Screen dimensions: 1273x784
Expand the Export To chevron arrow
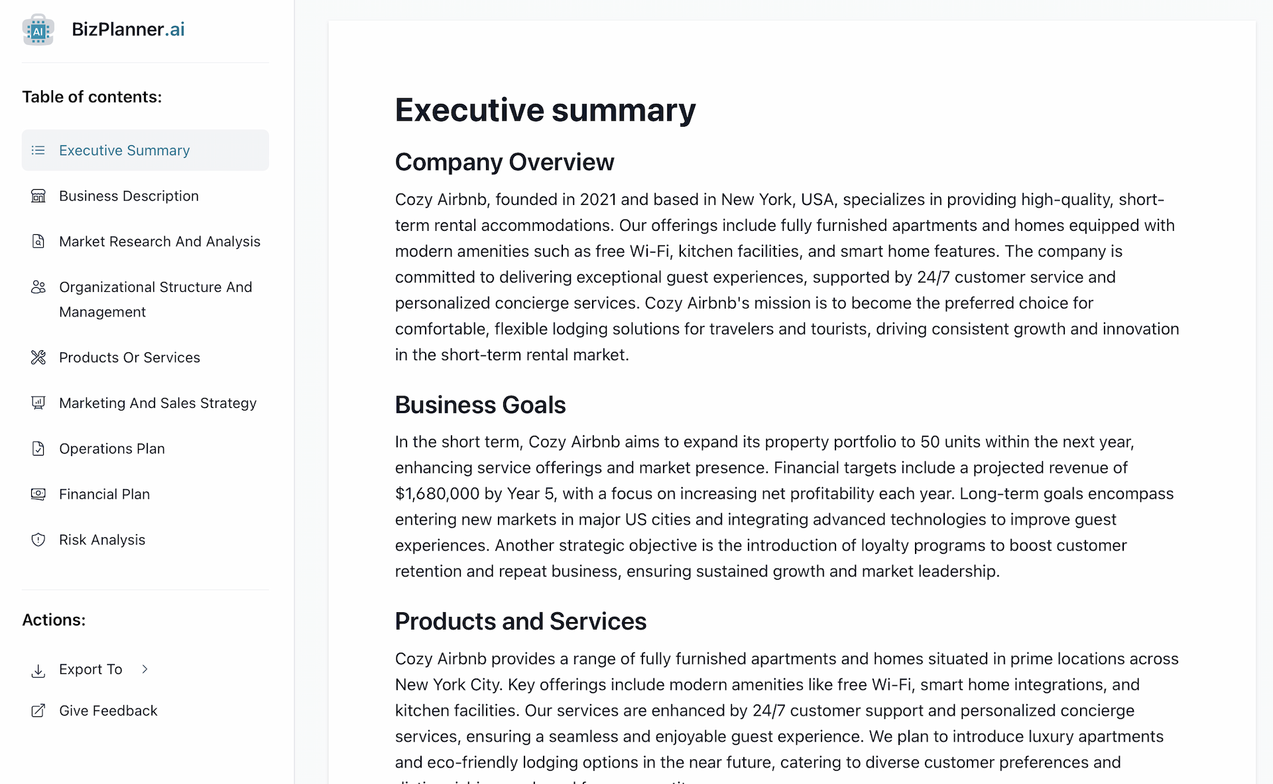tap(145, 669)
